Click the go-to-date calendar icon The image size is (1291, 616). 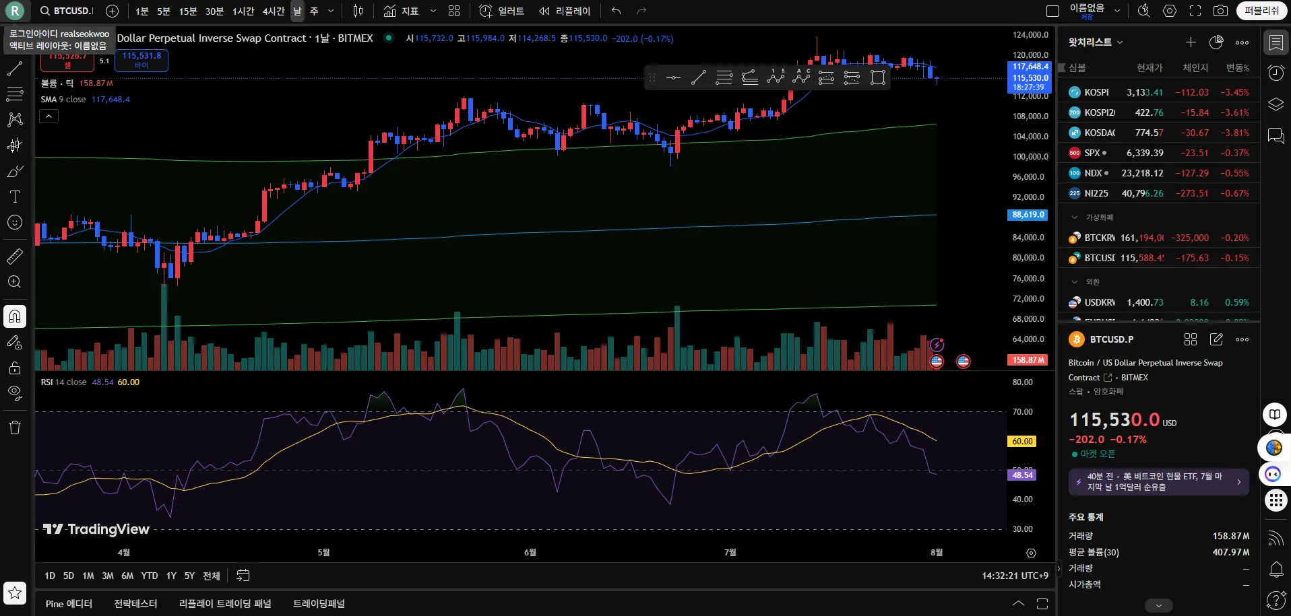[x=243, y=576]
